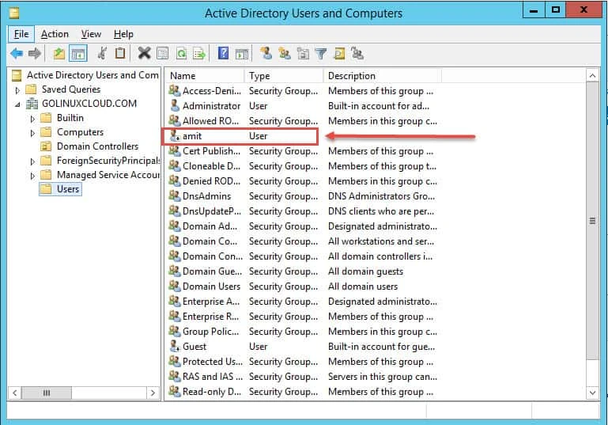Click the Export list icon
608x425 pixels.
199,54
